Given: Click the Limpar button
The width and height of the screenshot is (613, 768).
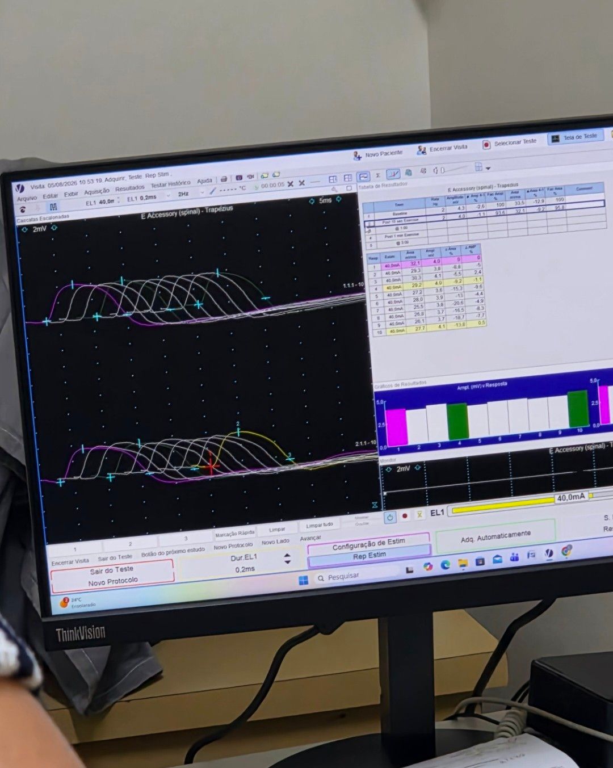Looking at the screenshot, I should click(277, 530).
